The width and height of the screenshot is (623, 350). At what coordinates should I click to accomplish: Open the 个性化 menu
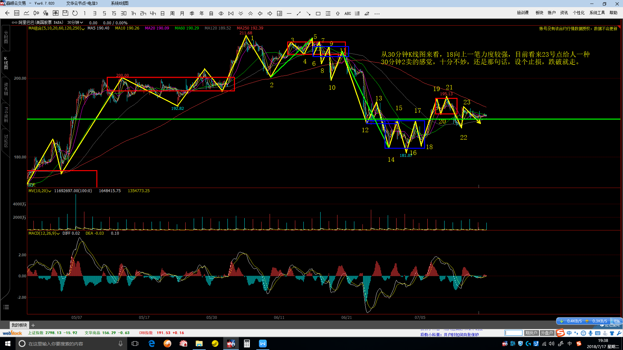tap(579, 13)
